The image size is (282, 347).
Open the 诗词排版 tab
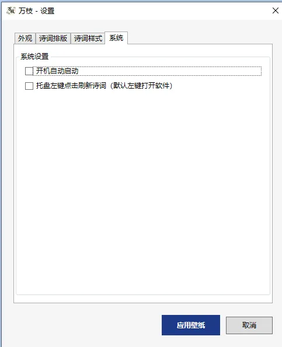tap(53, 38)
